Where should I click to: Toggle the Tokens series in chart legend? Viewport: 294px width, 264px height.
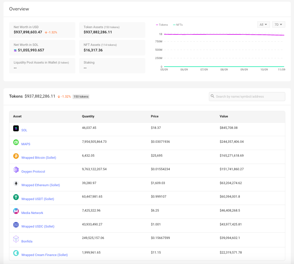point(162,25)
